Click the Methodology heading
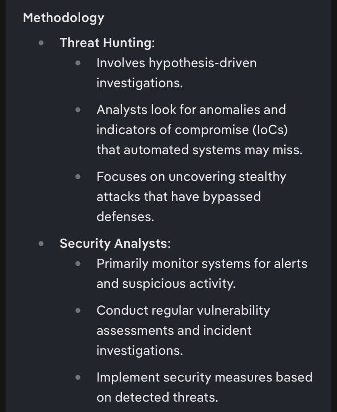This screenshot has width=337, height=412. 63,18
